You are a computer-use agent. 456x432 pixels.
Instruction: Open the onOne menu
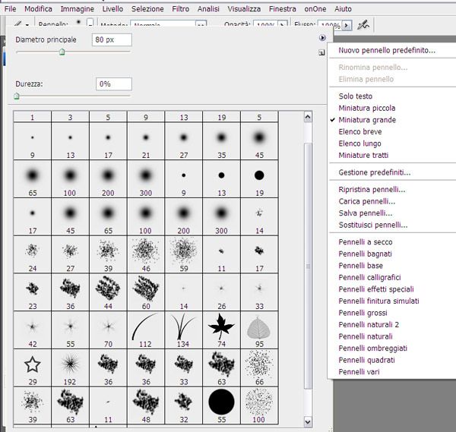[x=315, y=9]
